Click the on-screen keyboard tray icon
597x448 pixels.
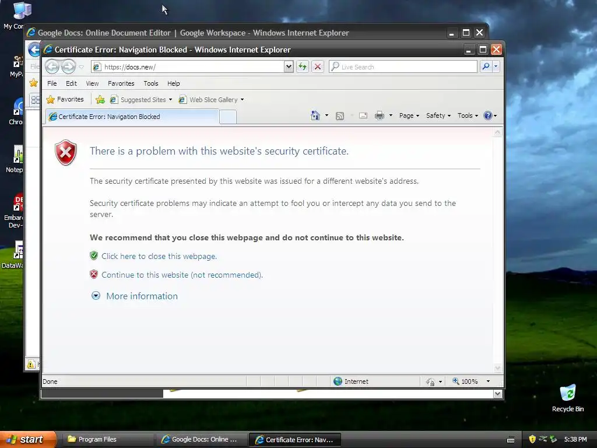pyautogui.click(x=511, y=440)
